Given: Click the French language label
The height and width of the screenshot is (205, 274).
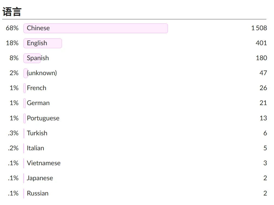Looking at the screenshot, I should (37, 88).
